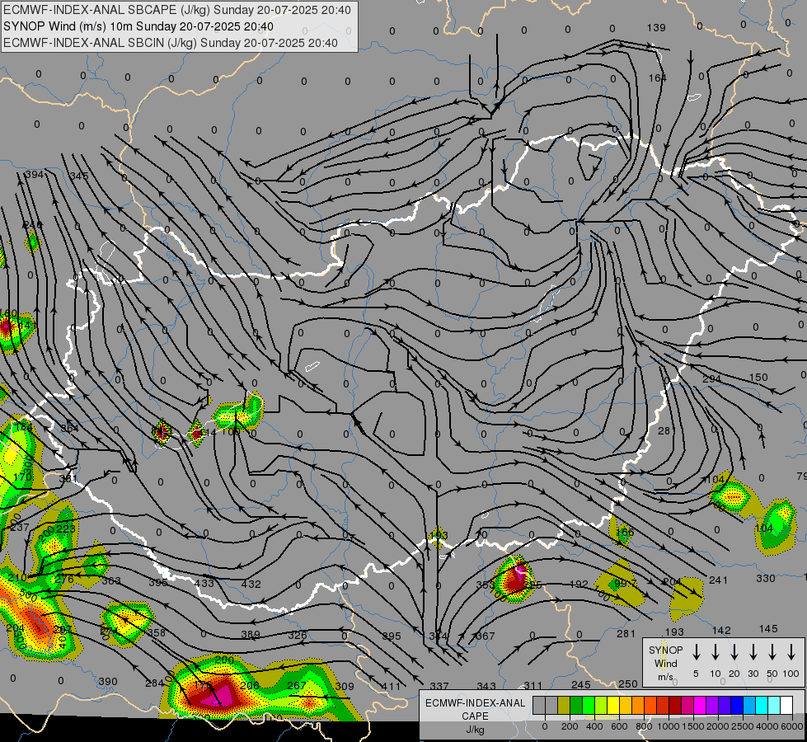Screen dimensions: 807x742
Task: Click the map value 139
Action: [x=656, y=28]
